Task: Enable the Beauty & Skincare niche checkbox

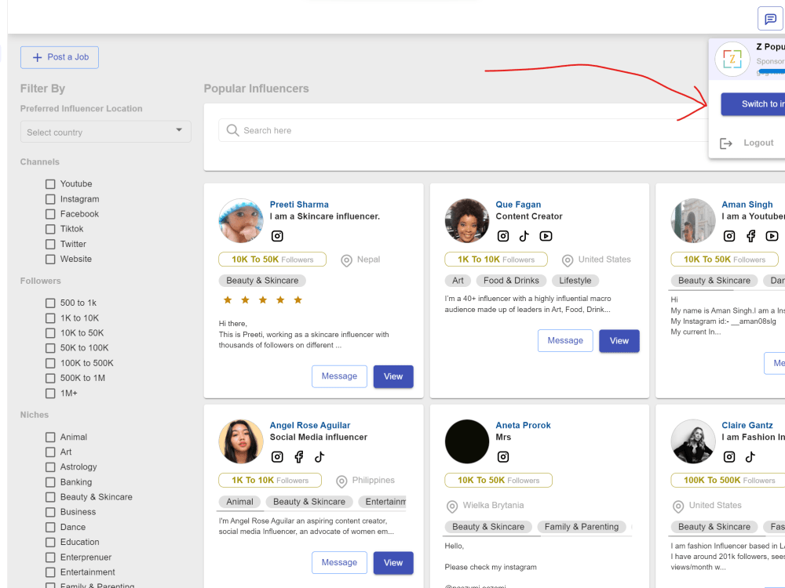Action: 50,497
